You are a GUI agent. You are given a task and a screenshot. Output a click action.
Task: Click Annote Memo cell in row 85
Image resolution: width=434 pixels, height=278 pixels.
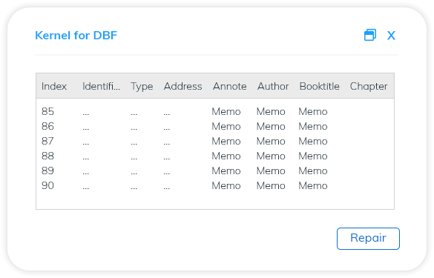click(x=226, y=111)
